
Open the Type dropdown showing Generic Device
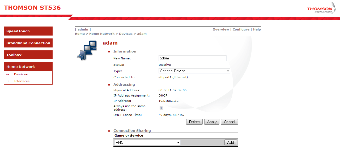[194, 71]
